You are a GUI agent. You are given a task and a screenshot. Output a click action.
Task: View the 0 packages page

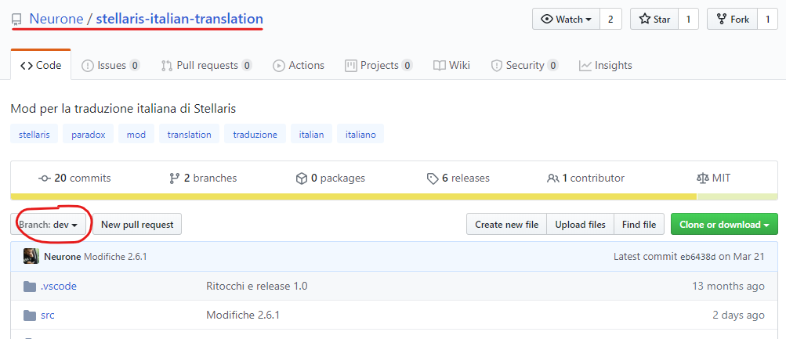[331, 178]
